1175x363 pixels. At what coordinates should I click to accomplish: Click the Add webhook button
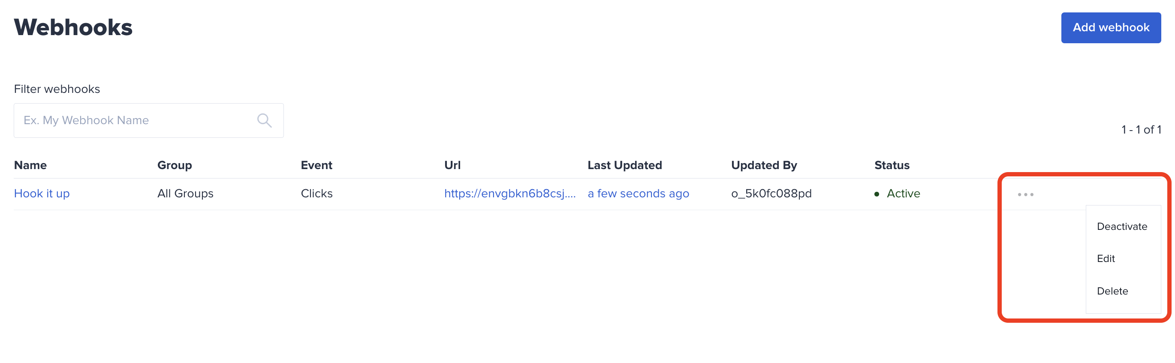[x=1111, y=27]
